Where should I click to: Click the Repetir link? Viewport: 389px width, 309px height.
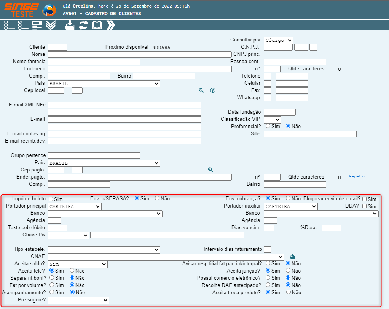357,176
